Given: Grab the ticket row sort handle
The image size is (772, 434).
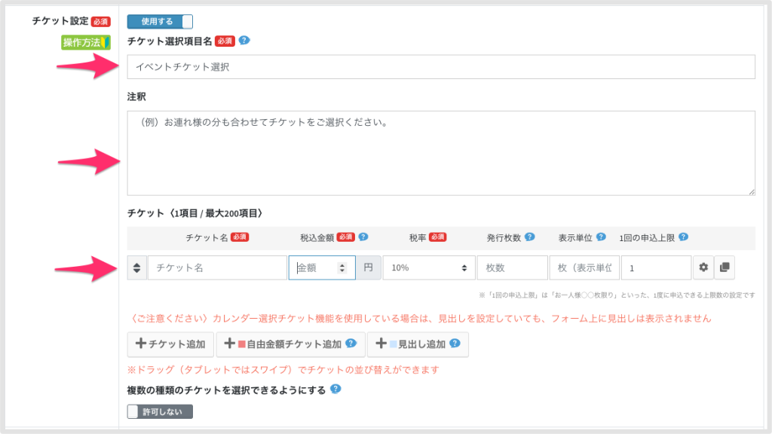Looking at the screenshot, I should tap(137, 267).
